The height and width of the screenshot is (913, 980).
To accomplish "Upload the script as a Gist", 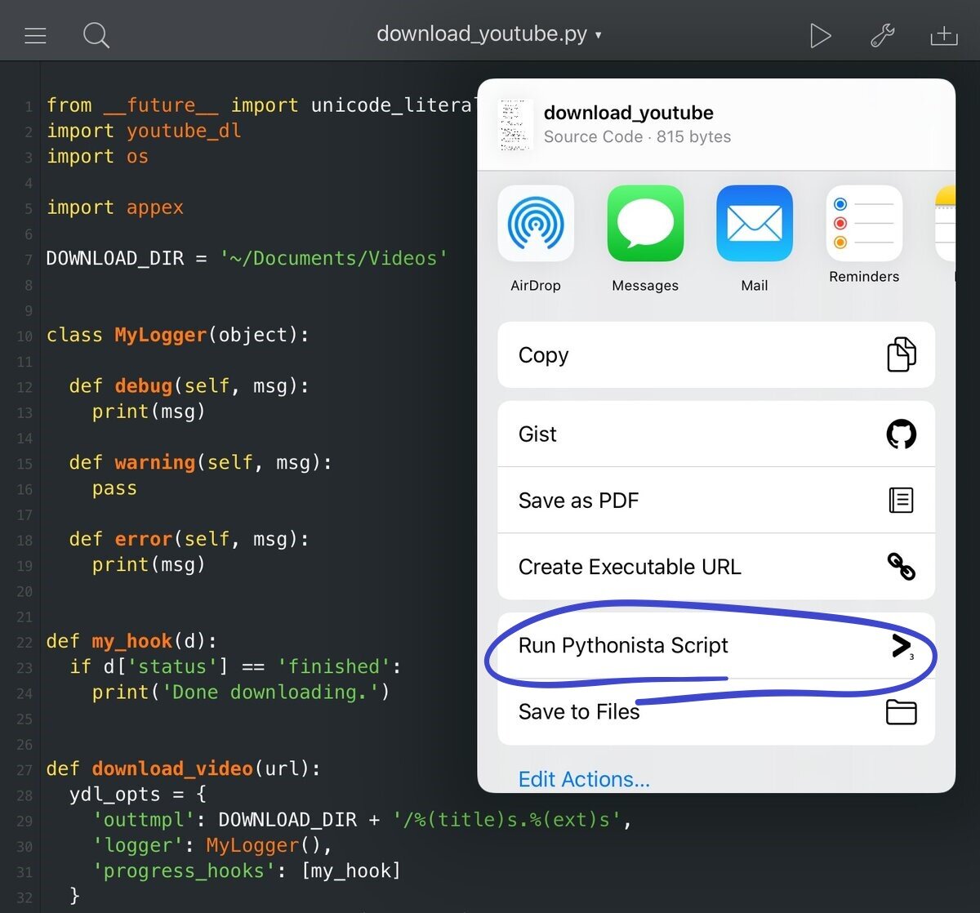I will 715,434.
